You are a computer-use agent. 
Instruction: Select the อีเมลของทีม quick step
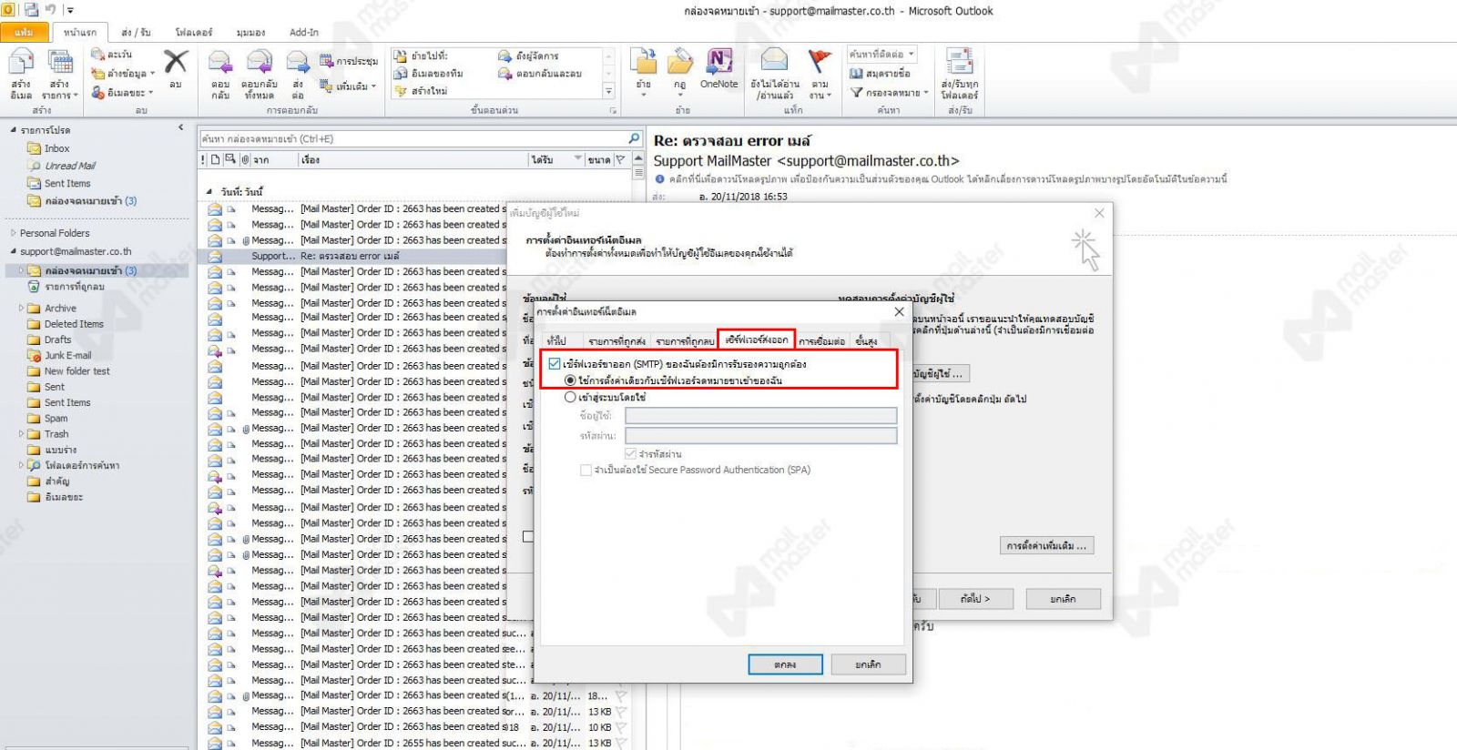coord(428,74)
